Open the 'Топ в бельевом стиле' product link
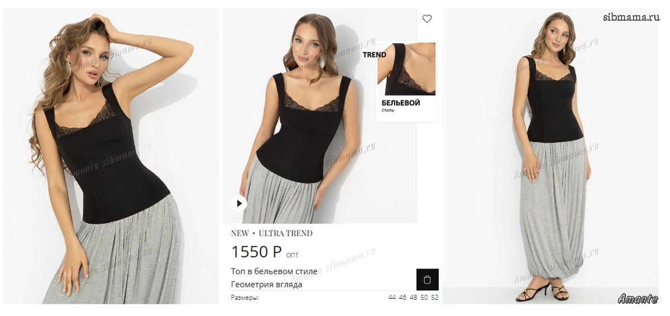Viewport: 670px width, 316px height. click(x=274, y=271)
